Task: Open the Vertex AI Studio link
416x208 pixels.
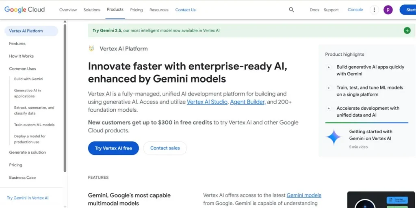Action: (x=207, y=102)
